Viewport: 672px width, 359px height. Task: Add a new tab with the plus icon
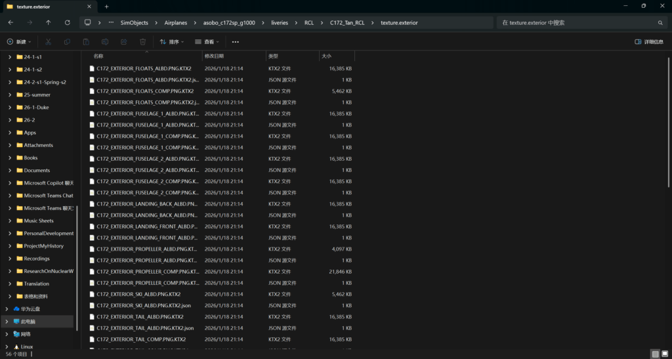(106, 6)
